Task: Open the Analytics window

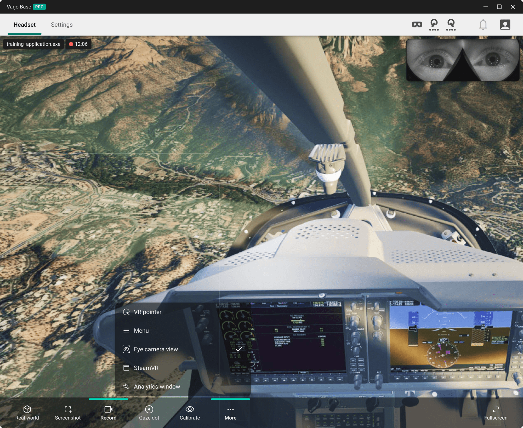Action: [x=157, y=386]
